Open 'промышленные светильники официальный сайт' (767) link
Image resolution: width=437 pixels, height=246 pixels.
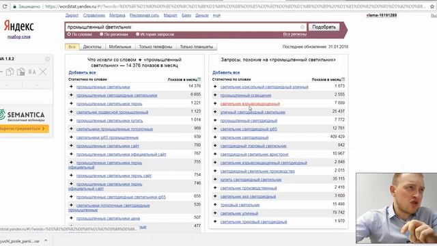(122, 154)
